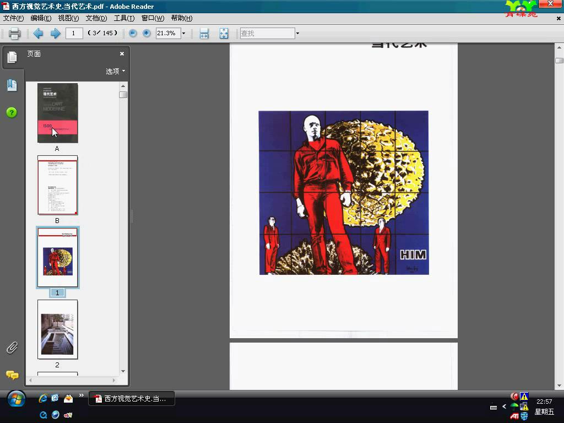Image resolution: width=564 pixels, height=423 pixels.
Task: Select the page 2 thumbnail
Action: click(57, 329)
